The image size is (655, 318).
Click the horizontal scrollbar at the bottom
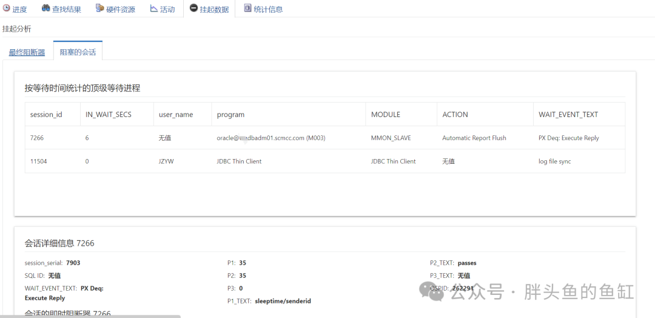pyautogui.click(x=90, y=316)
